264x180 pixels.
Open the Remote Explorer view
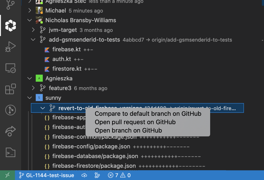[10, 68]
